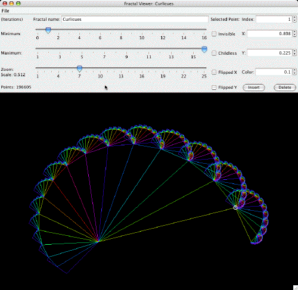Click the Color value stepper arrows
This screenshot has height=290, width=298.
(294, 72)
